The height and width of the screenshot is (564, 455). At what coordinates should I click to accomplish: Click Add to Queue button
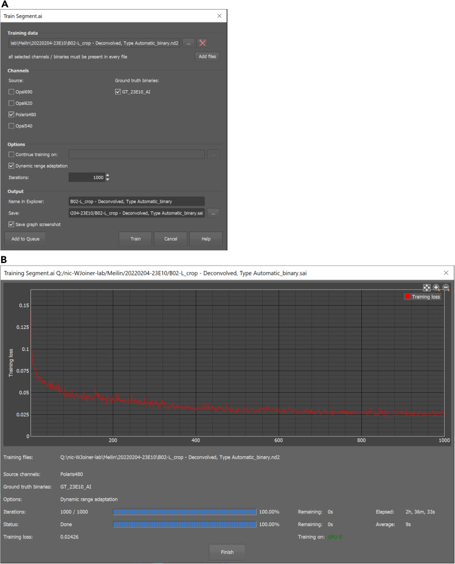point(25,239)
